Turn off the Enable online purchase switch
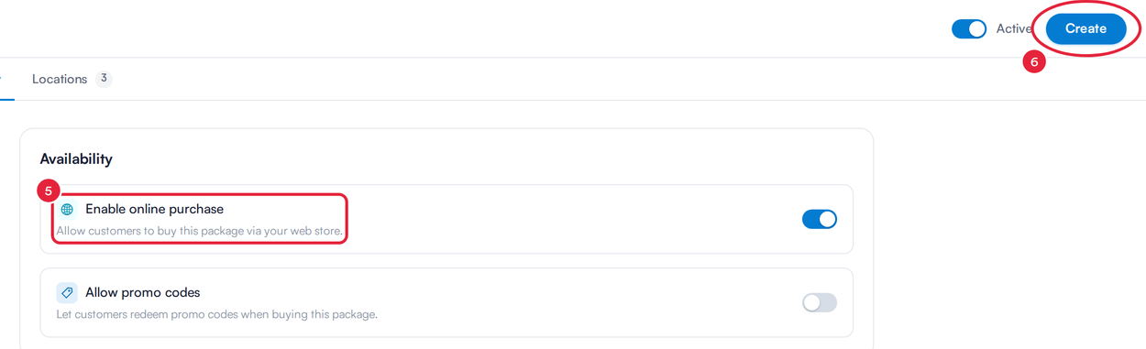This screenshot has height=349, width=1146. coord(820,219)
